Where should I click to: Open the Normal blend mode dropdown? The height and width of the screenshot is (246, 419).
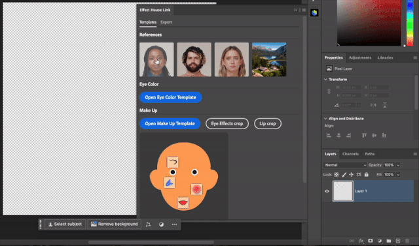[345, 165]
